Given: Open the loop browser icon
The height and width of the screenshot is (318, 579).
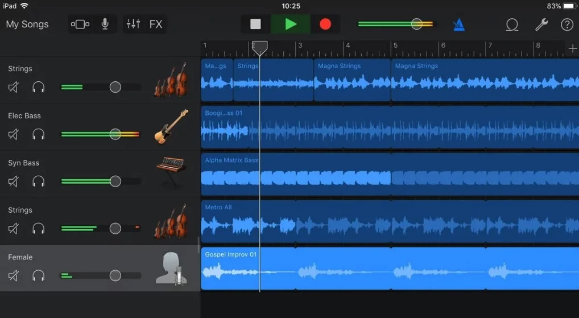Looking at the screenshot, I should (512, 24).
